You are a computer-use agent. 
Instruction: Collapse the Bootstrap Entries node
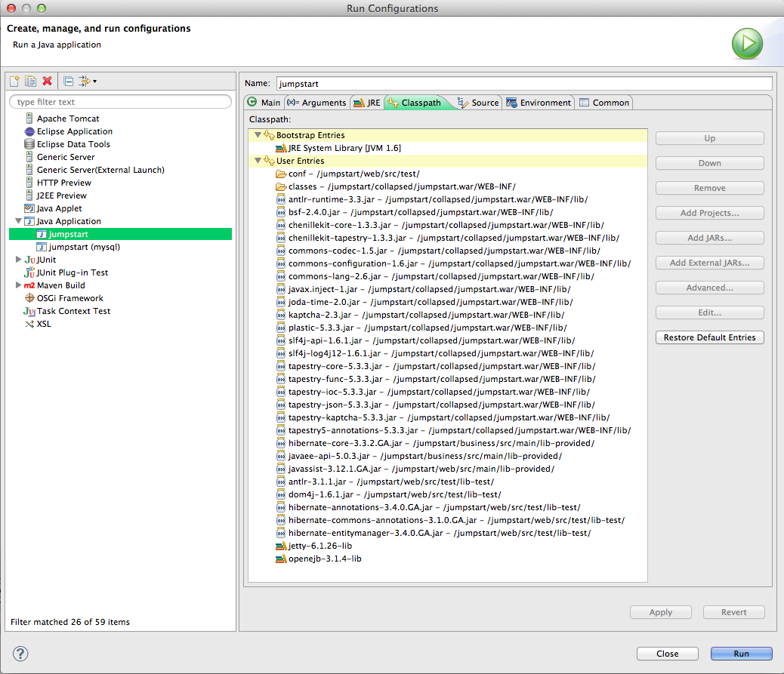(258, 135)
